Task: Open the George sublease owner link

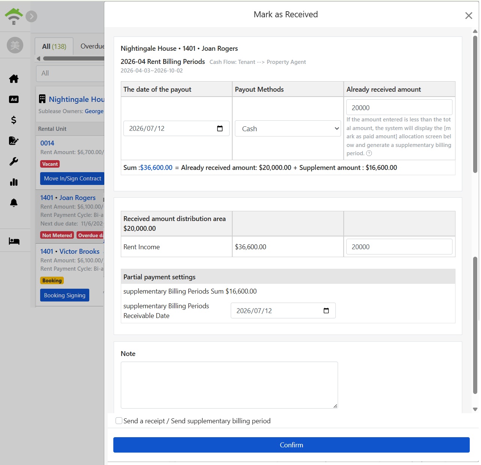Action: (94, 111)
